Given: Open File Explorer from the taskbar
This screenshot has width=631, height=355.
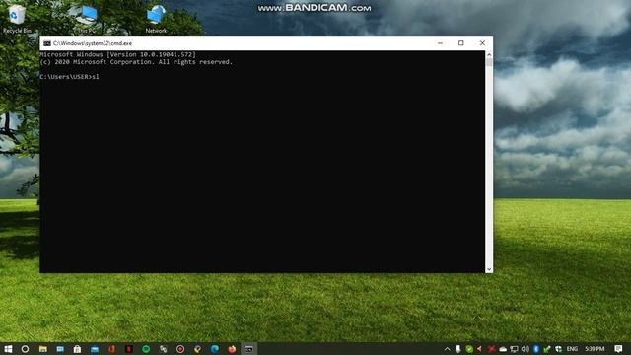Looking at the screenshot, I should [x=43, y=349].
